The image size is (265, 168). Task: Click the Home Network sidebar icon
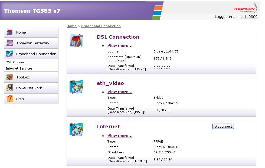click(10, 88)
